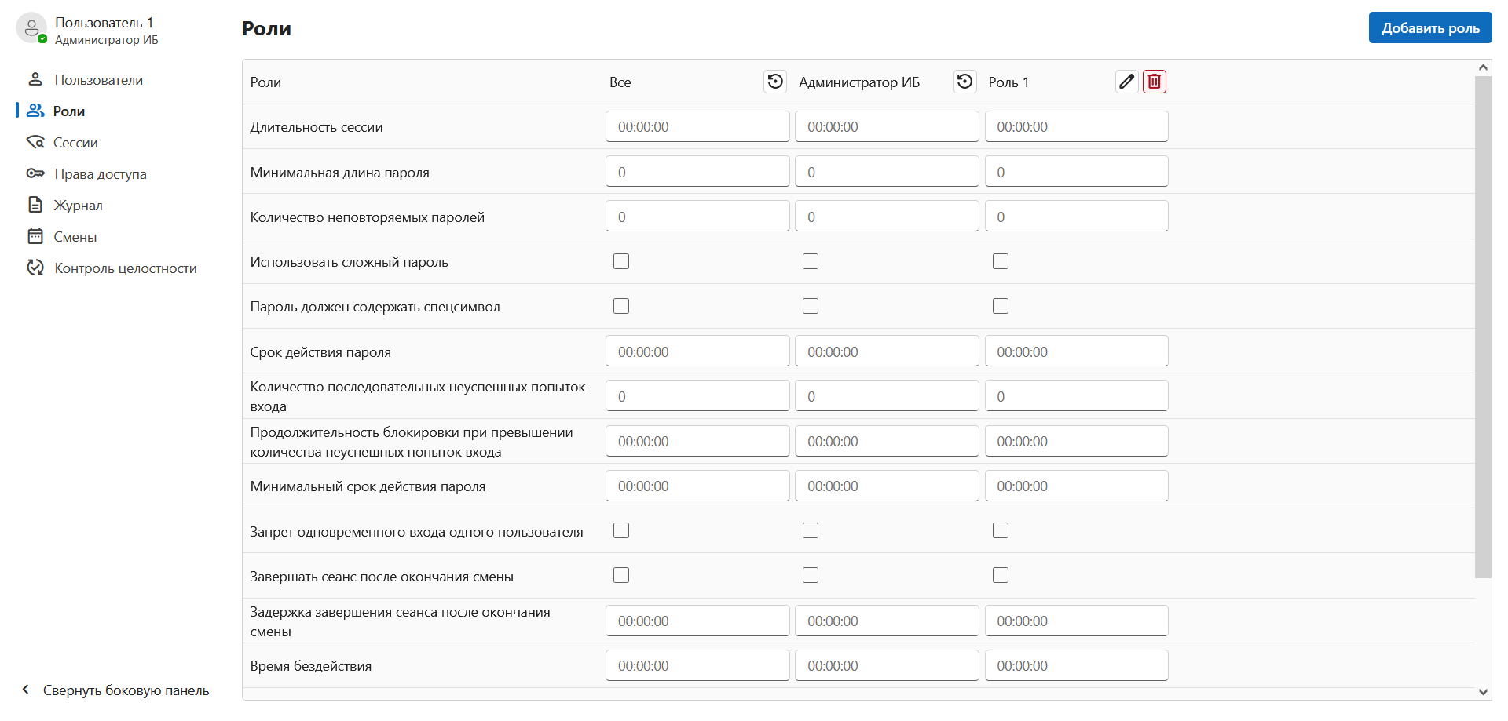The width and height of the screenshot is (1508, 721).
Task: Click Время бездействия field for Роль 1
Action: (1077, 665)
